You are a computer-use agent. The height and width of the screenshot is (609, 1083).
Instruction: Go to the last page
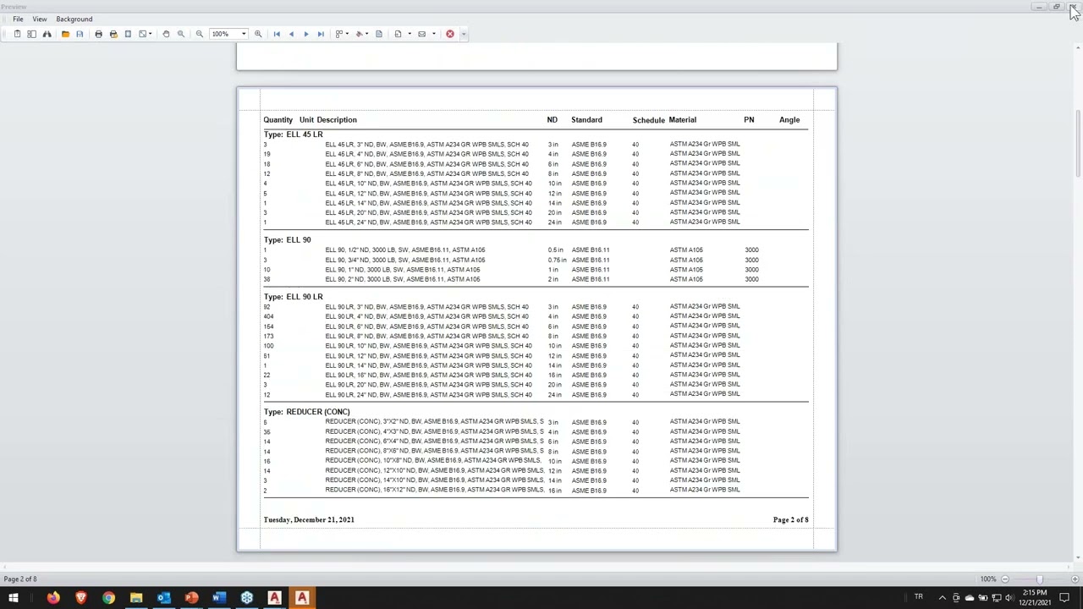point(321,34)
